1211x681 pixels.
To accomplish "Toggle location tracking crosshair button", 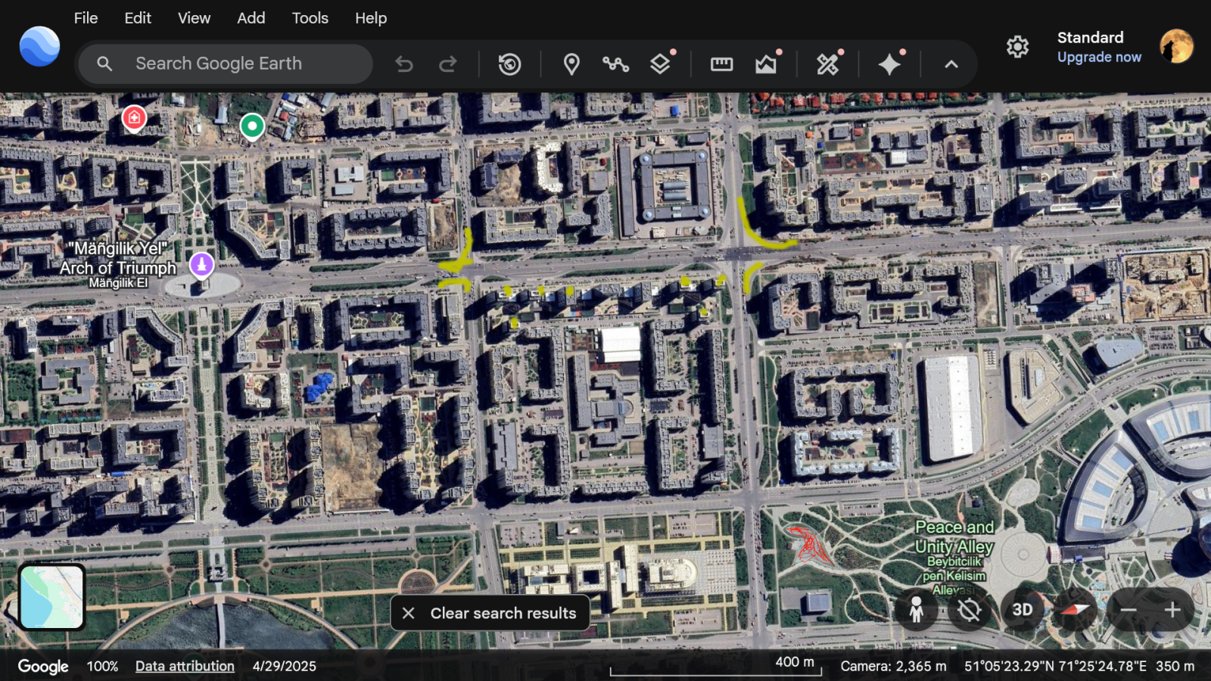I will (969, 610).
